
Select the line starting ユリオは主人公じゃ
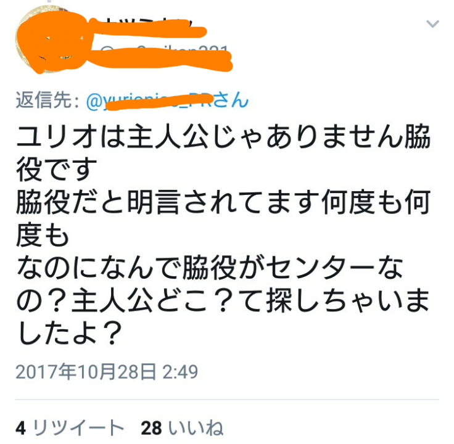pos(223,136)
